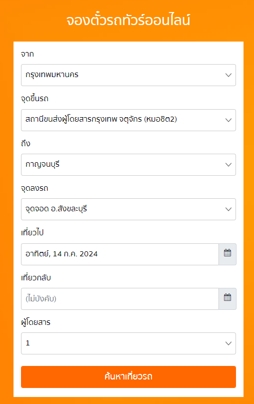Click the return date field (ไม่บังคับ)

(120, 299)
